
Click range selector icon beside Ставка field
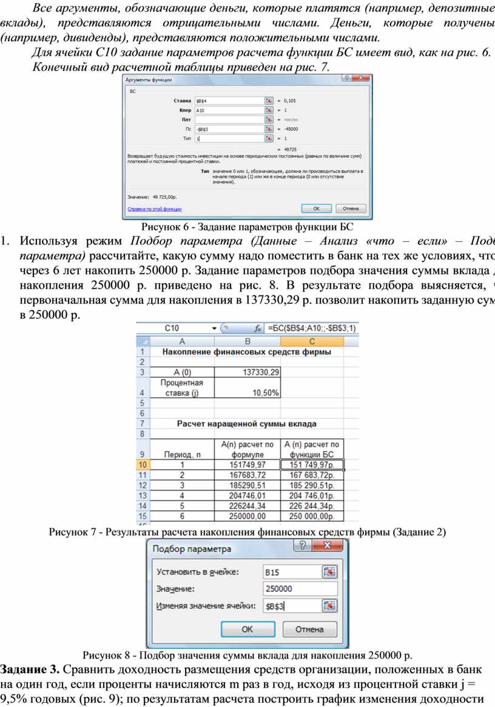click(x=269, y=101)
